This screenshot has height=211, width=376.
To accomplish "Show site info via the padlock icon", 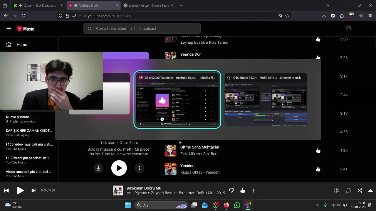I will [67, 16].
